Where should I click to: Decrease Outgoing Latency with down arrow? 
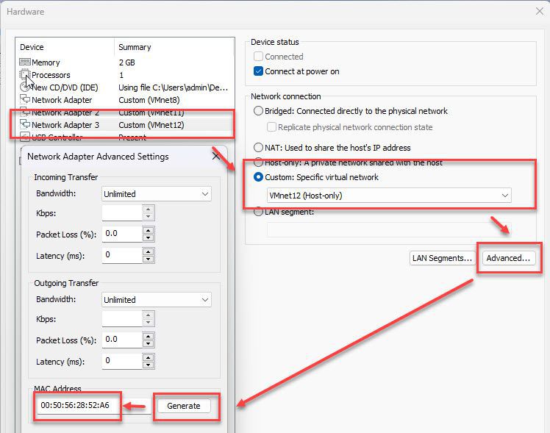point(149,365)
